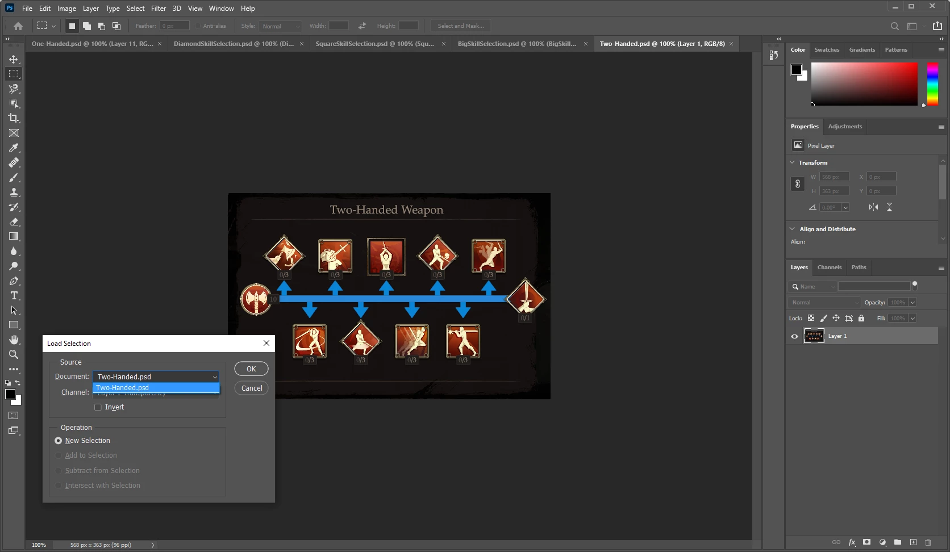The image size is (950, 552).
Task: Collapse the Transform section
Action: click(792, 162)
